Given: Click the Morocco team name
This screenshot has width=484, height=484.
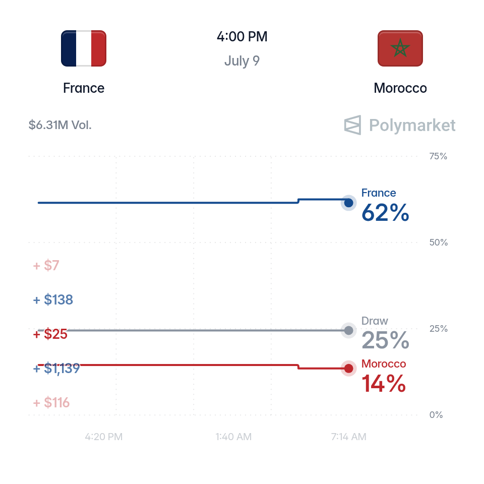Looking at the screenshot, I should pos(400,88).
